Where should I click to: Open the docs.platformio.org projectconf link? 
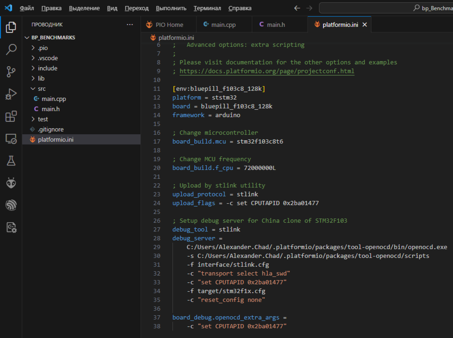(x=267, y=71)
